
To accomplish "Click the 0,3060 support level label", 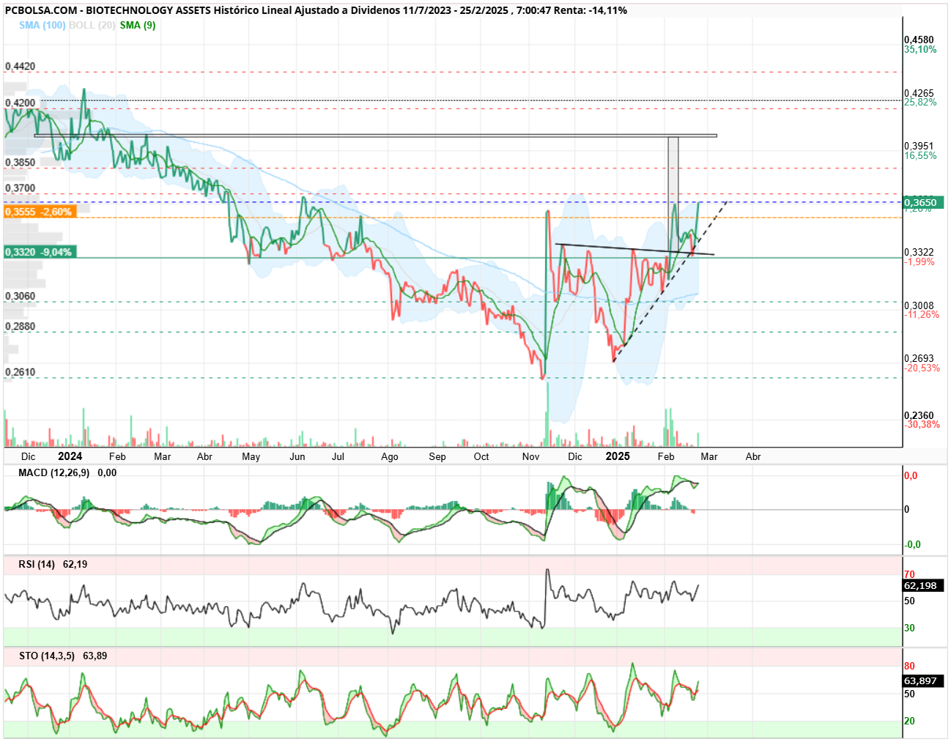I will tap(21, 296).
